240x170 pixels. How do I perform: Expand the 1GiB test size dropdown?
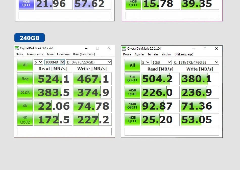pos(162,62)
